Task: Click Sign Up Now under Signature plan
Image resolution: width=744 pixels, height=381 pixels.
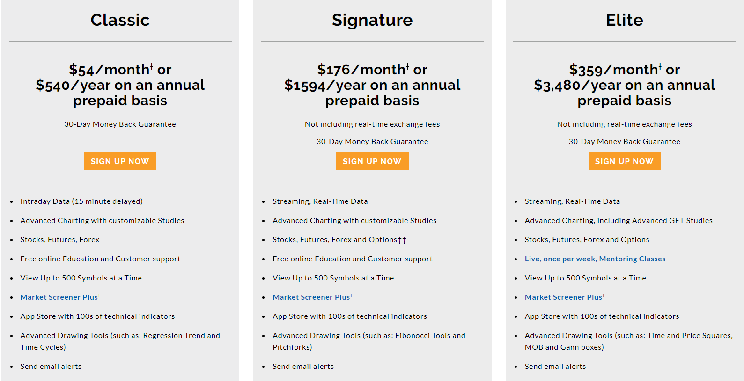Action: pos(372,161)
